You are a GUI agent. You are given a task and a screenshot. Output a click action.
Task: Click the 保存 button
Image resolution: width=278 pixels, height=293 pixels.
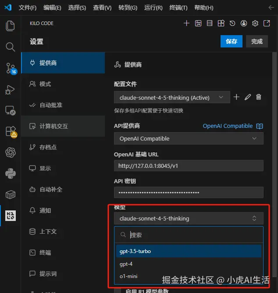point(232,41)
